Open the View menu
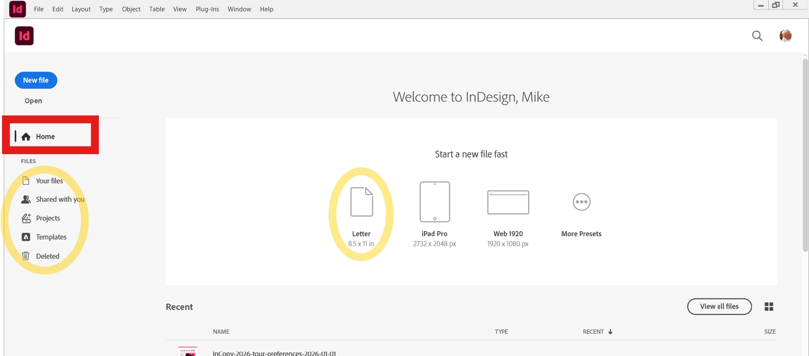This screenshot has height=356, width=809. click(180, 9)
